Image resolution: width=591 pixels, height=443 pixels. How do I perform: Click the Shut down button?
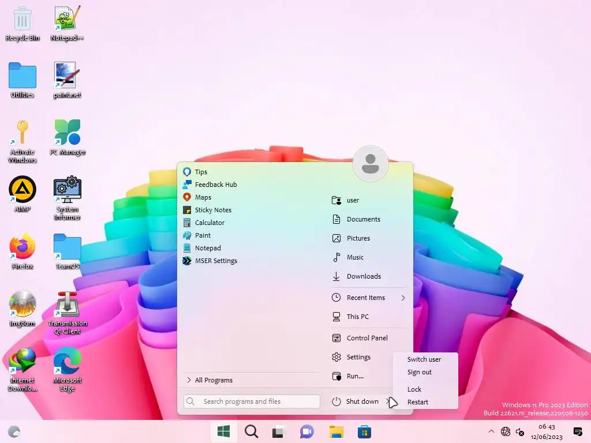356,401
